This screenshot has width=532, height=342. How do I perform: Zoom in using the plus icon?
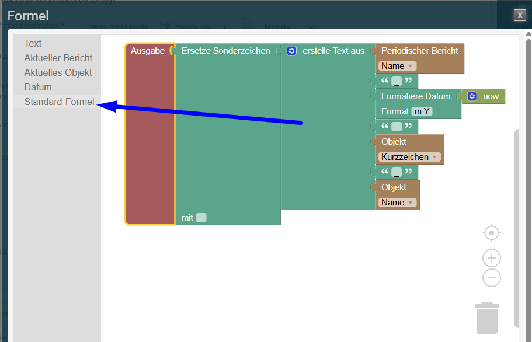pos(492,258)
